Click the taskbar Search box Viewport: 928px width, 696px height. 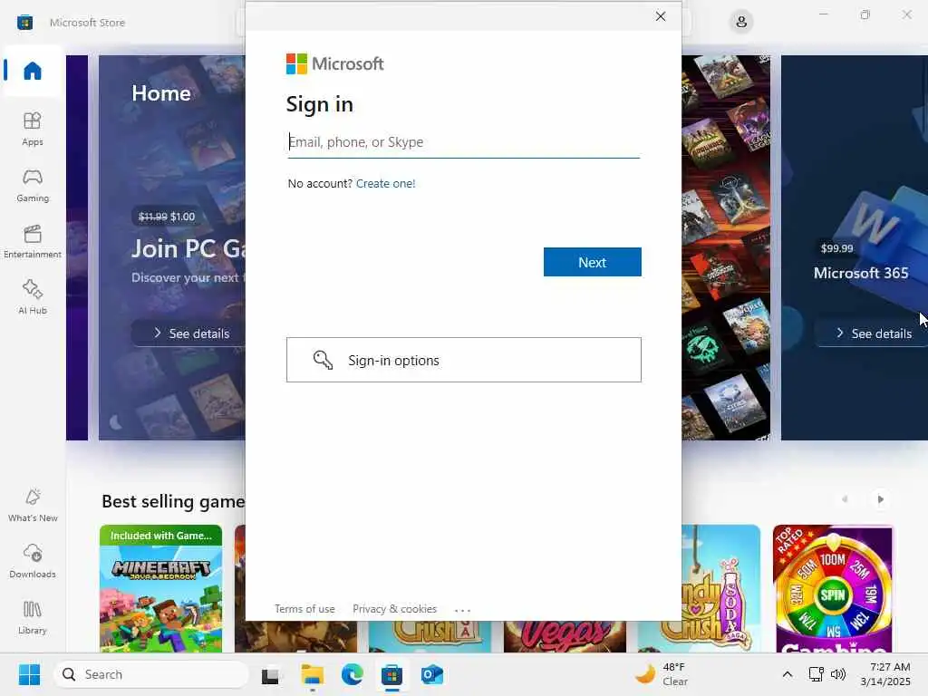[150, 674]
